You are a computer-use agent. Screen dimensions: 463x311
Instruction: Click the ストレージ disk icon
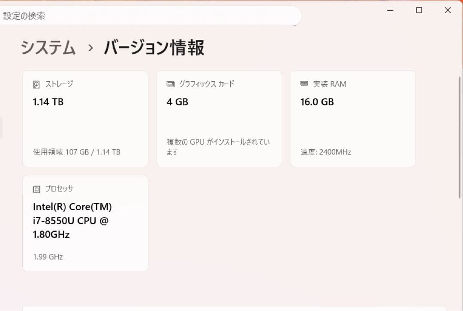click(x=36, y=84)
